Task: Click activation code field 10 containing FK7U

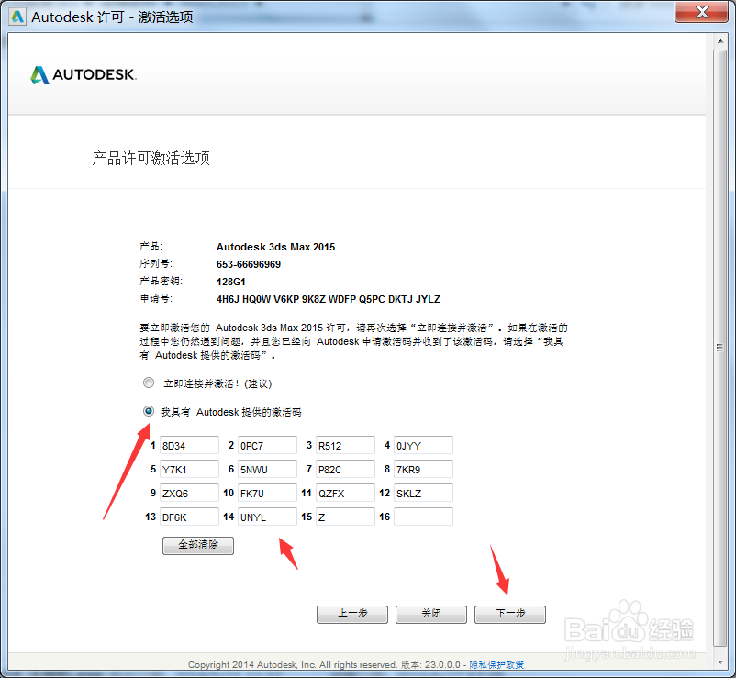Action: coord(266,493)
